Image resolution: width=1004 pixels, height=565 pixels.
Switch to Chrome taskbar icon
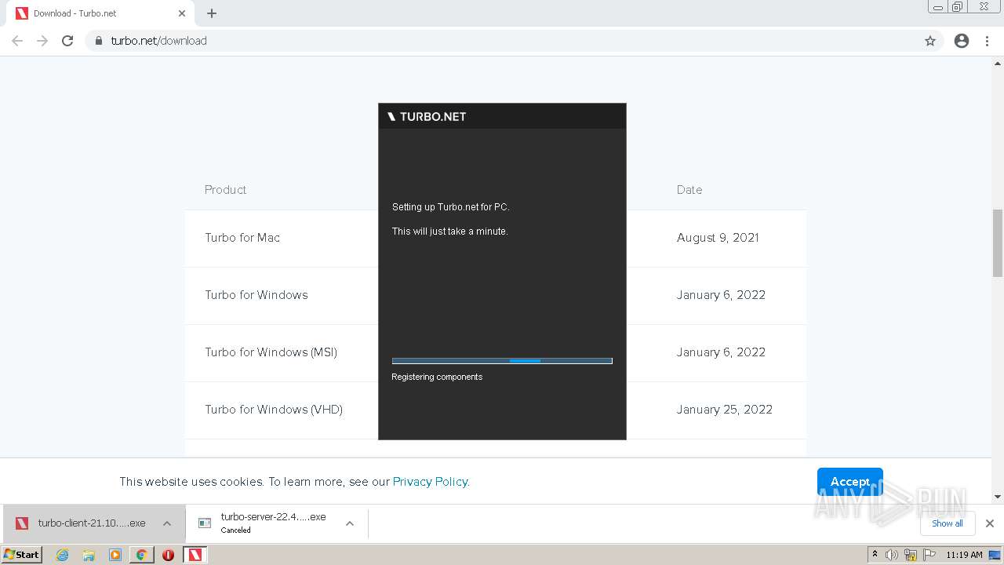141,555
